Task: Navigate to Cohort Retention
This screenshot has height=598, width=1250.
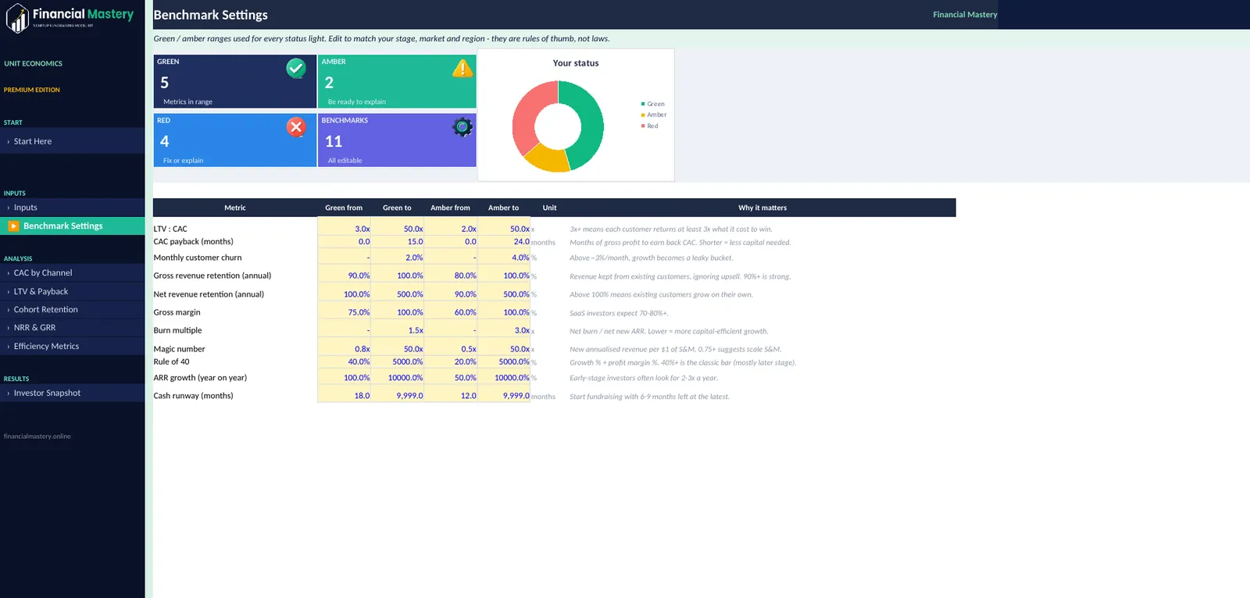Action: pos(73,310)
